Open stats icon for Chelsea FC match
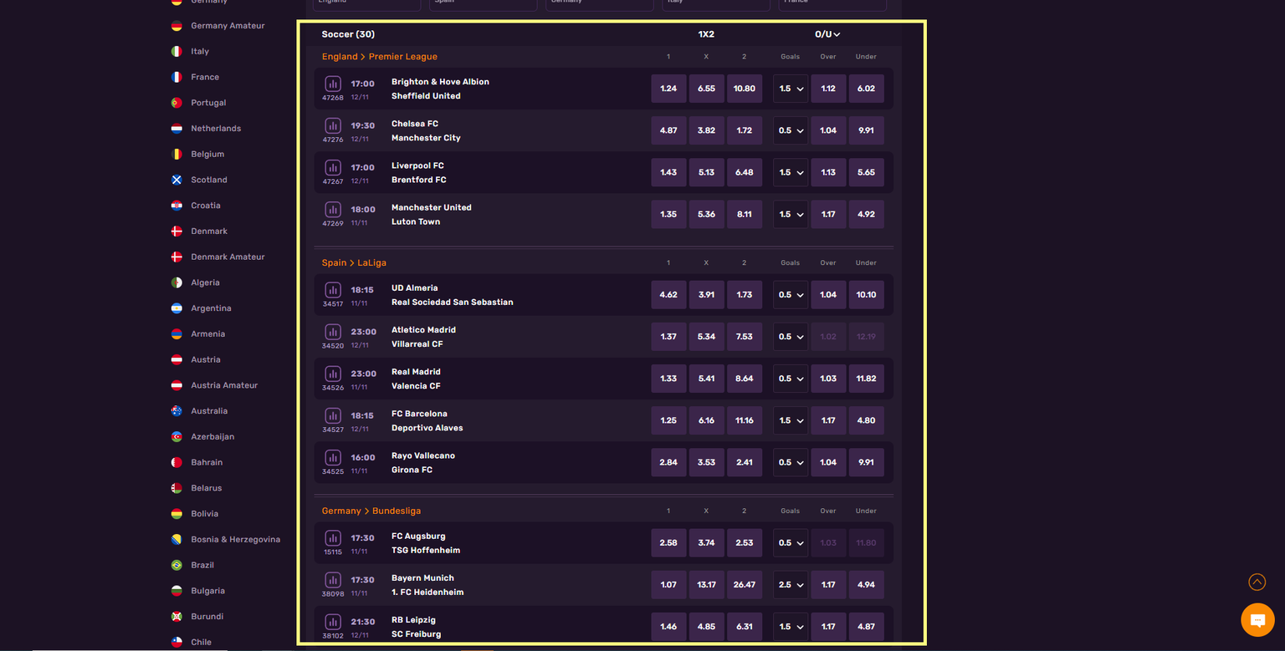Screen dimensions: 1285x651 click(x=333, y=125)
